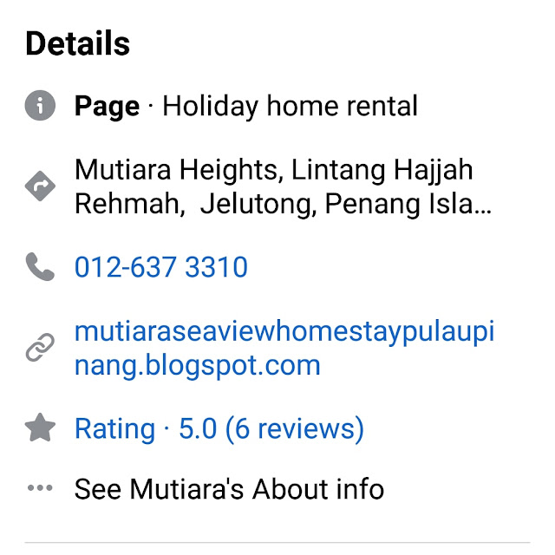The width and height of the screenshot is (555, 555).
Task: Click the word Mutiara's in About info row
Action: click(x=186, y=489)
